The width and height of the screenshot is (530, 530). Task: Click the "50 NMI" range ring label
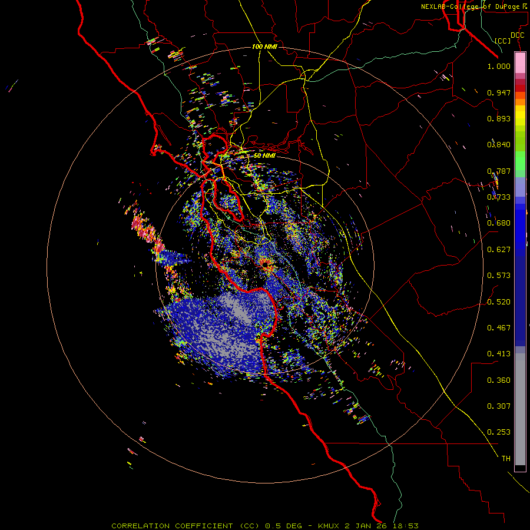pyautogui.click(x=264, y=155)
